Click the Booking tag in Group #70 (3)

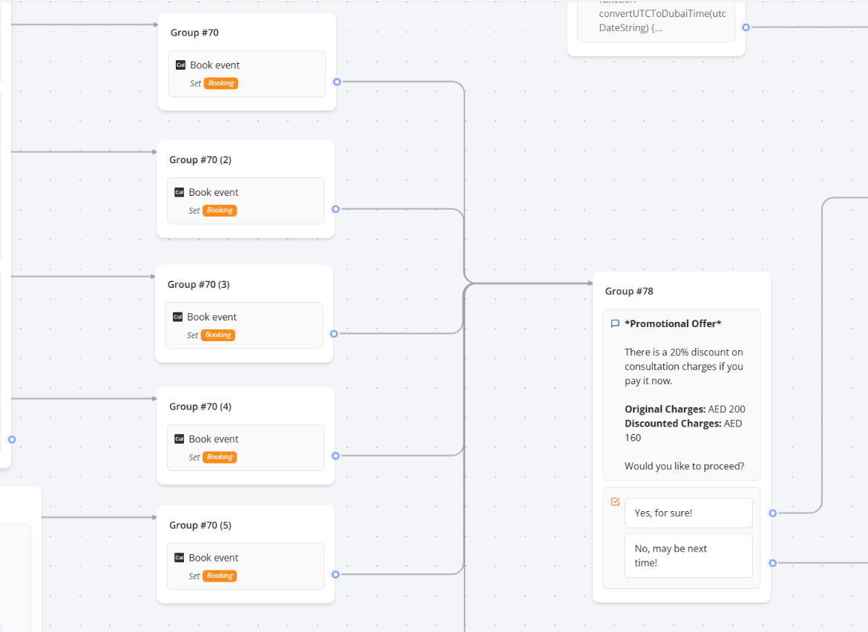point(218,335)
